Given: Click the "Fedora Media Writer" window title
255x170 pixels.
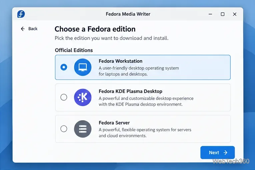Looking at the screenshot, I should tap(128, 14).
